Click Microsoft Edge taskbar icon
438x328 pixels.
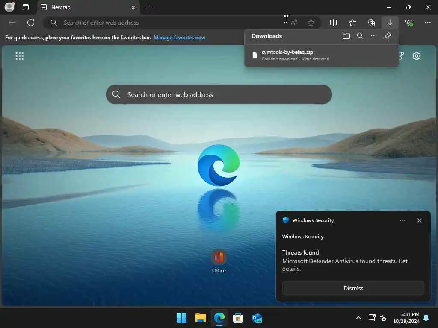tap(219, 318)
